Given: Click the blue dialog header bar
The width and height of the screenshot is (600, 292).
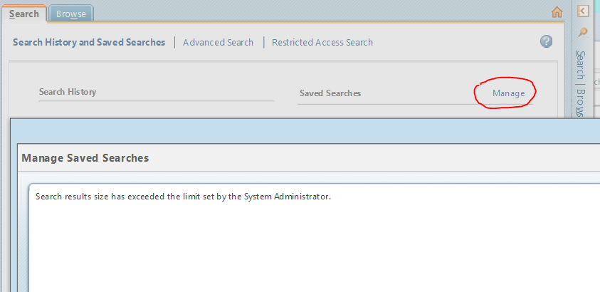Looking at the screenshot, I should [305, 131].
